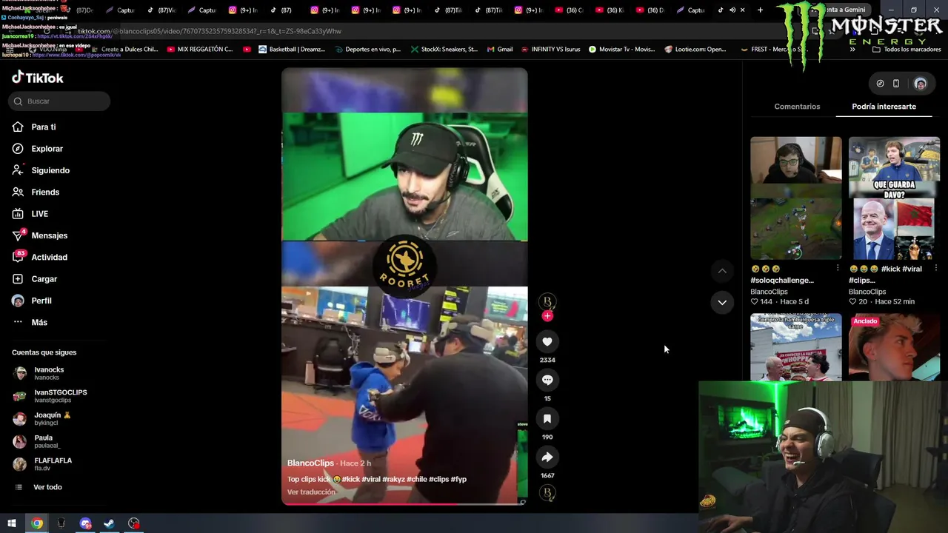Open the Whopper hamburger video thumbnail

(x=796, y=347)
